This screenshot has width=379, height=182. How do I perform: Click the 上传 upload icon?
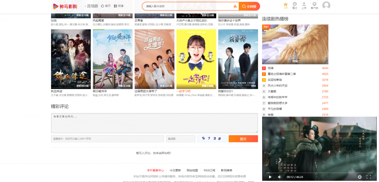[304, 6]
